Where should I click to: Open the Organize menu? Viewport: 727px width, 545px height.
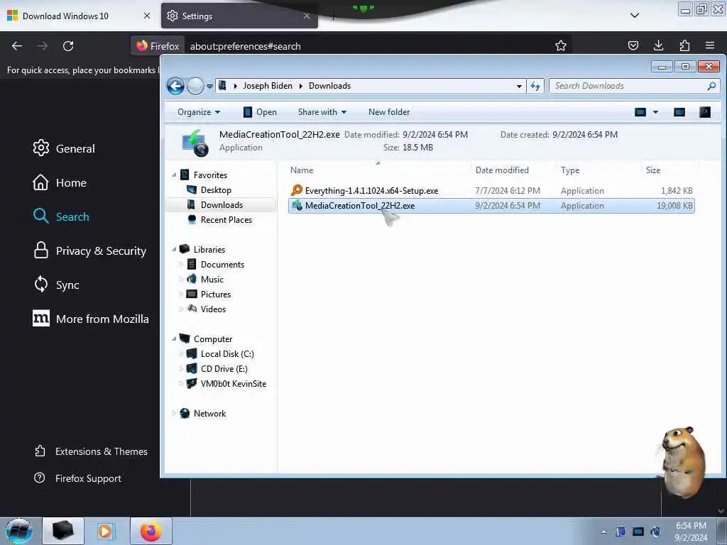pos(199,112)
